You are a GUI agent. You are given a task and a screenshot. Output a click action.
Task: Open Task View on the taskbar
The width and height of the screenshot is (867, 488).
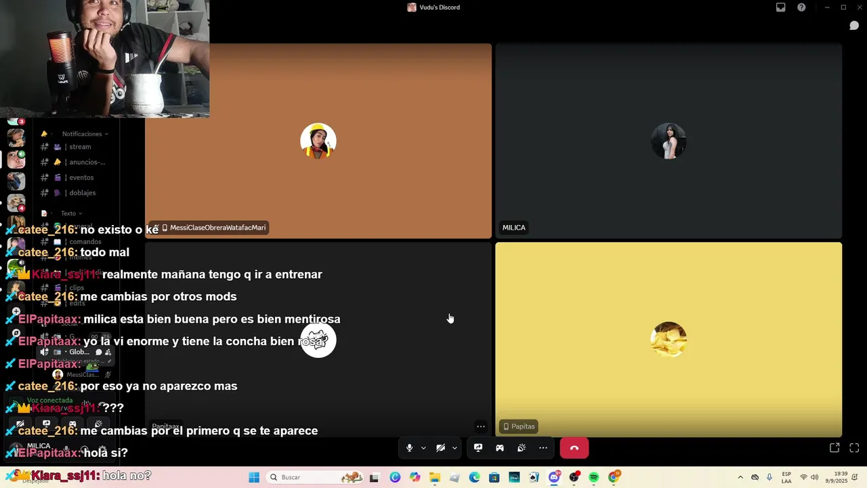(x=374, y=477)
